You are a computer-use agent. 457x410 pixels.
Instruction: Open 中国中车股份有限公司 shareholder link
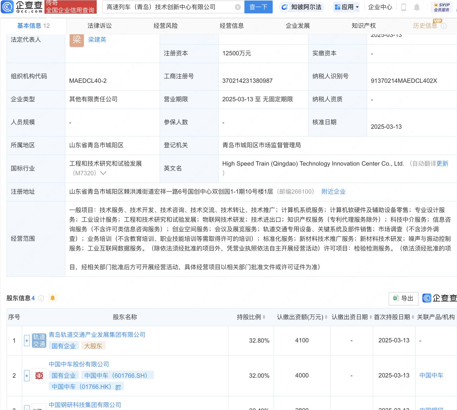coord(79,364)
